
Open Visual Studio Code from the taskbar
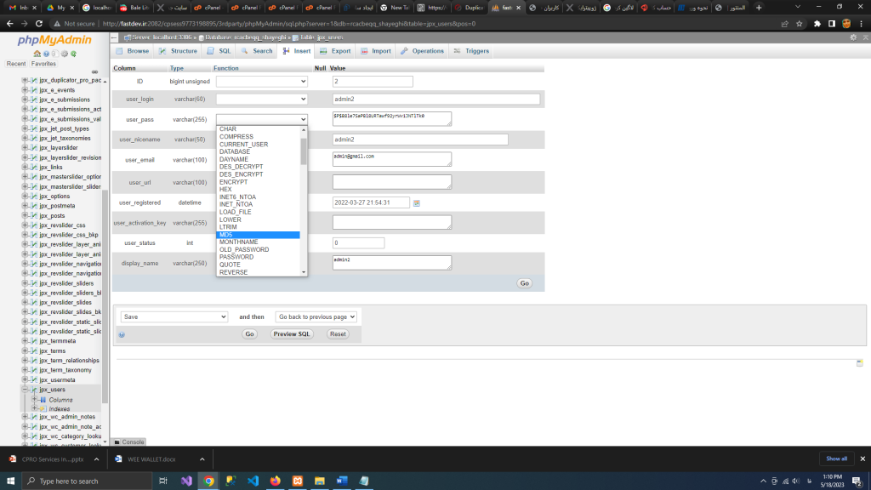point(253,481)
